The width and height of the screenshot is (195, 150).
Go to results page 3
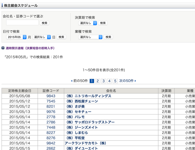(x=104, y=81)
